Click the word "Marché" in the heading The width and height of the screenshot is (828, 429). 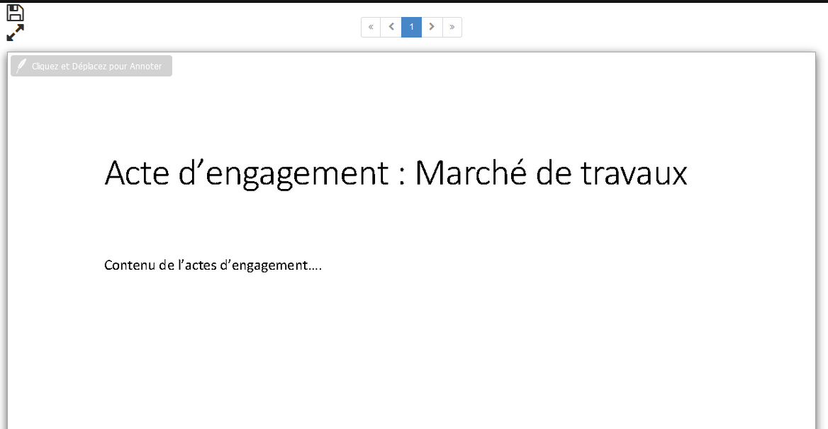[x=471, y=173]
